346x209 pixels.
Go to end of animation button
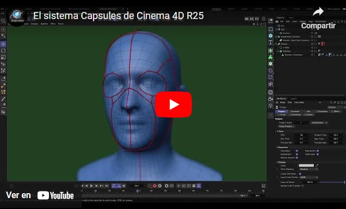tap(107, 186)
